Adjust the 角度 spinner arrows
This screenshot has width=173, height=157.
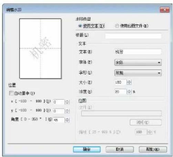pos(67,120)
